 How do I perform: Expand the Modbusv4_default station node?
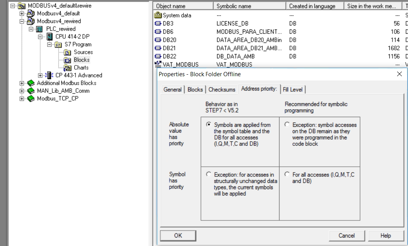pos(22,14)
